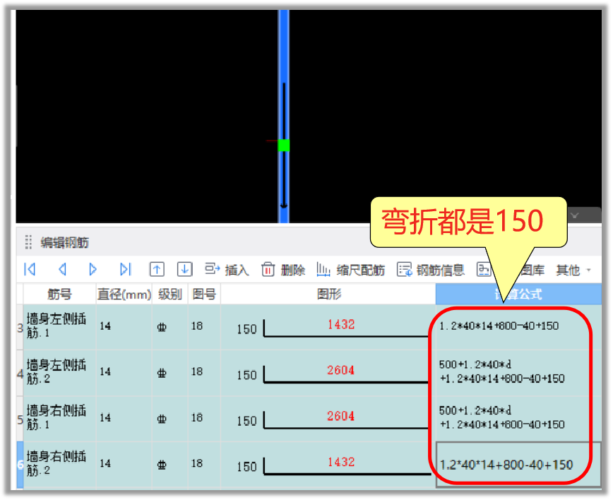Click the green node on the wall
This screenshot has width=613, height=500.
(x=283, y=145)
